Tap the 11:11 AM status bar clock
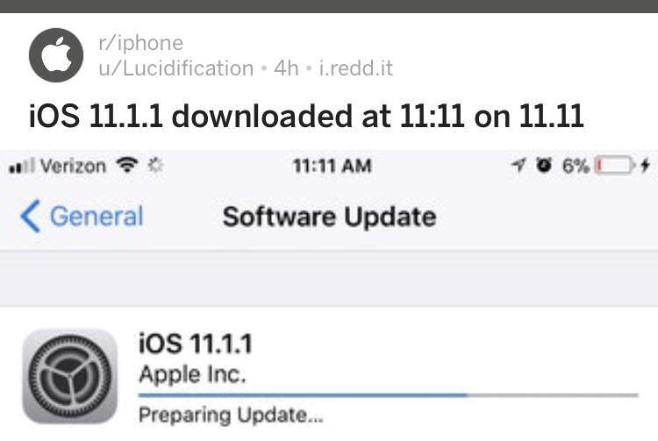Viewport: 658px width, 441px height. [332, 166]
